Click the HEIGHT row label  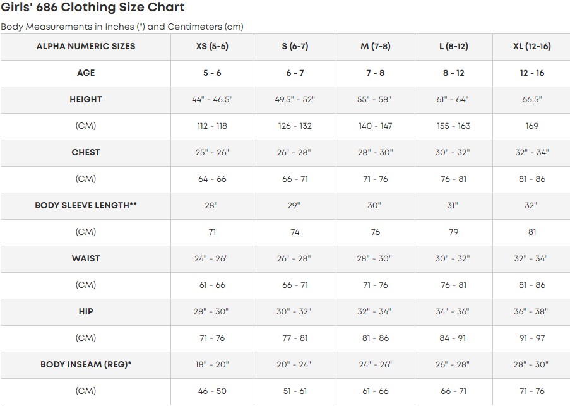point(86,100)
